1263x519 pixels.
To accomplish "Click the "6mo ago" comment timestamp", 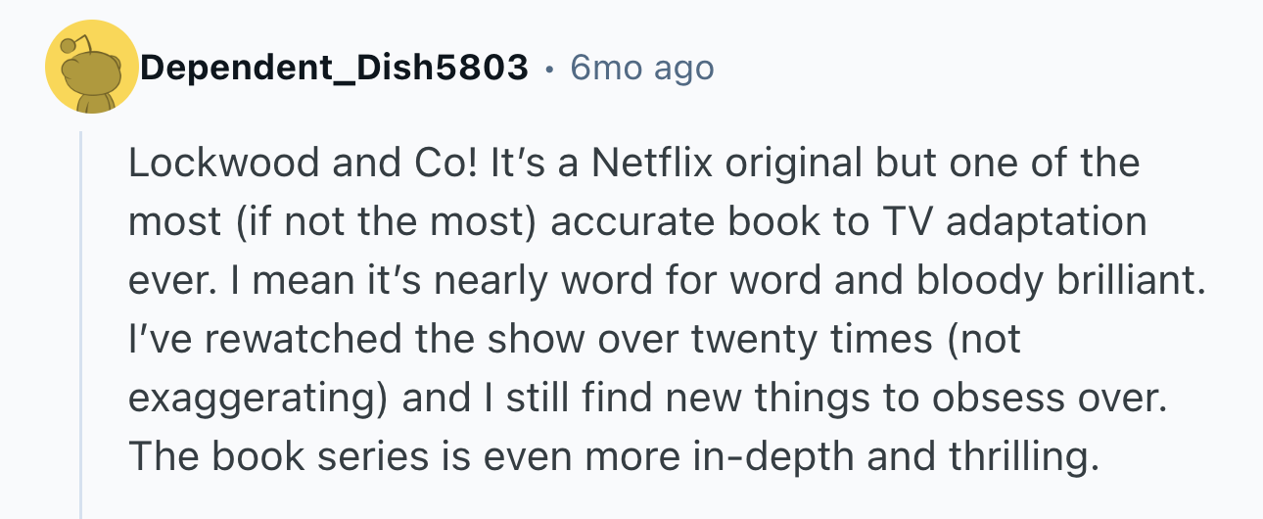I will coord(642,68).
